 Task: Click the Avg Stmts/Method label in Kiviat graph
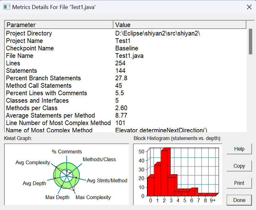(x=107, y=180)
